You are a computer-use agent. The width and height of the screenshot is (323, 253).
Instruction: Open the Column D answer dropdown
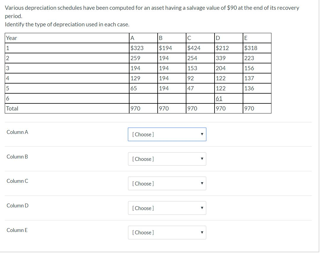[x=167, y=208]
